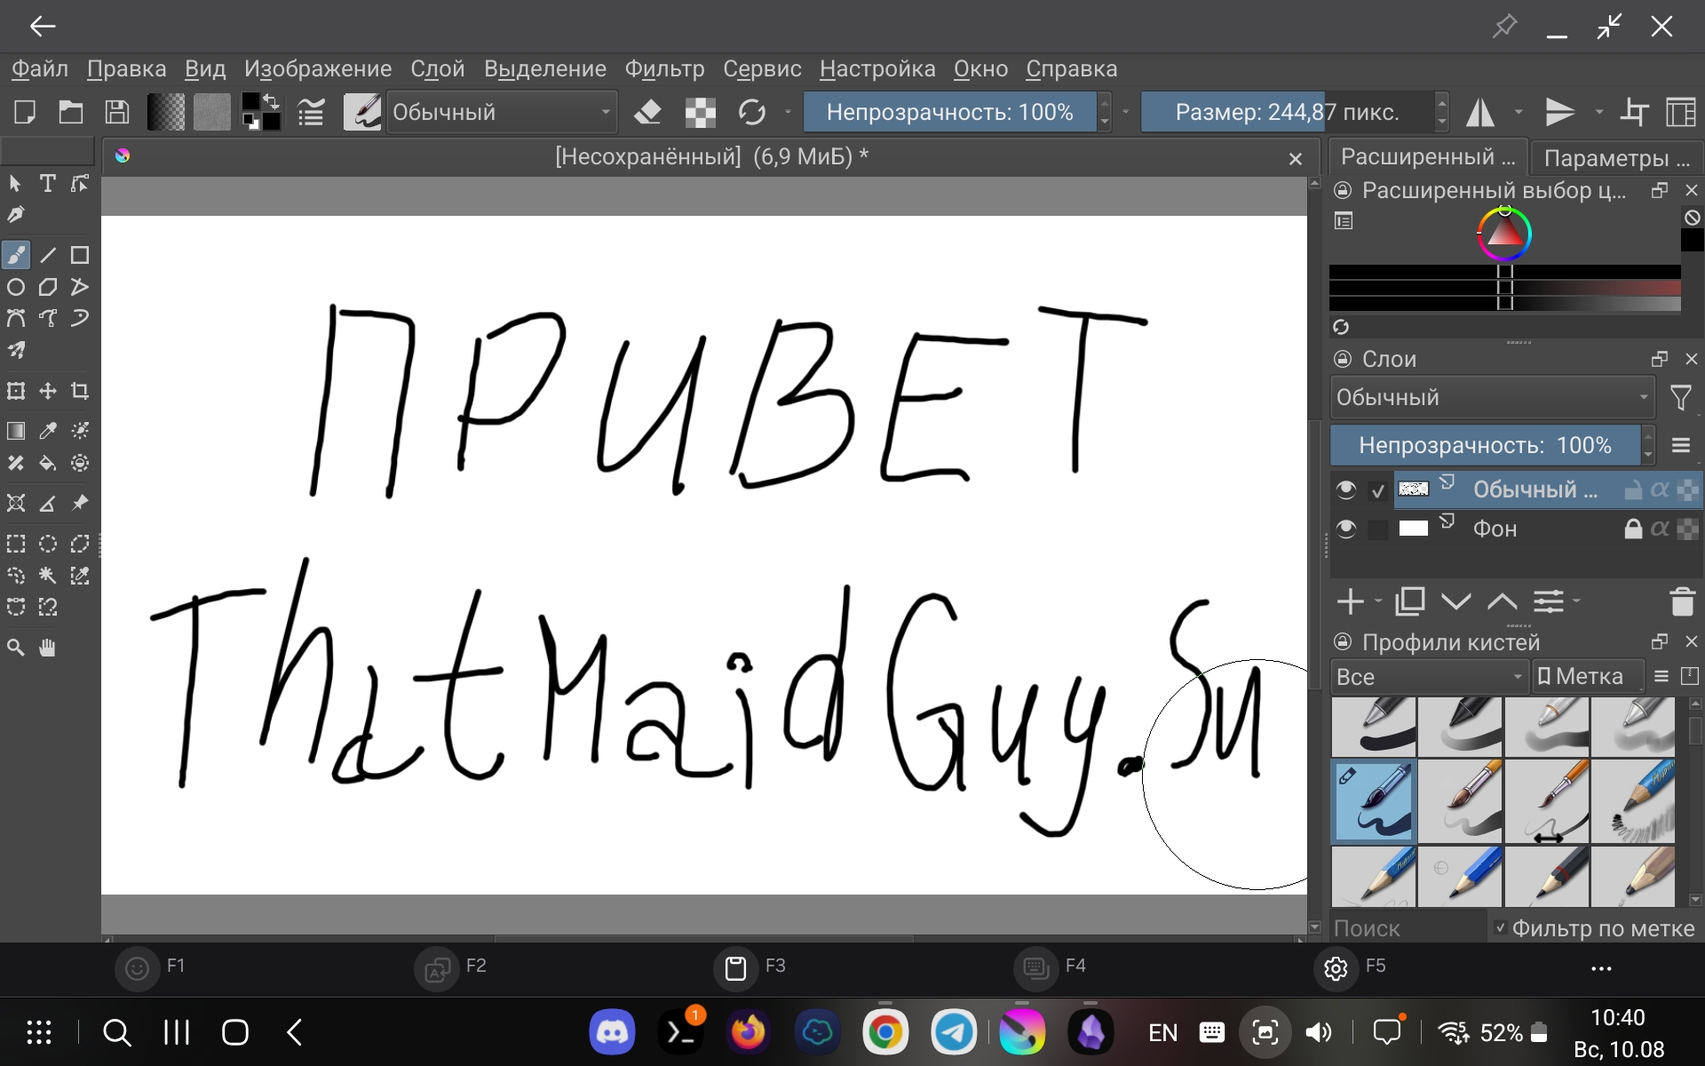The image size is (1705, 1066).
Task: Select the Rectangle drawing tool
Action: (x=79, y=255)
